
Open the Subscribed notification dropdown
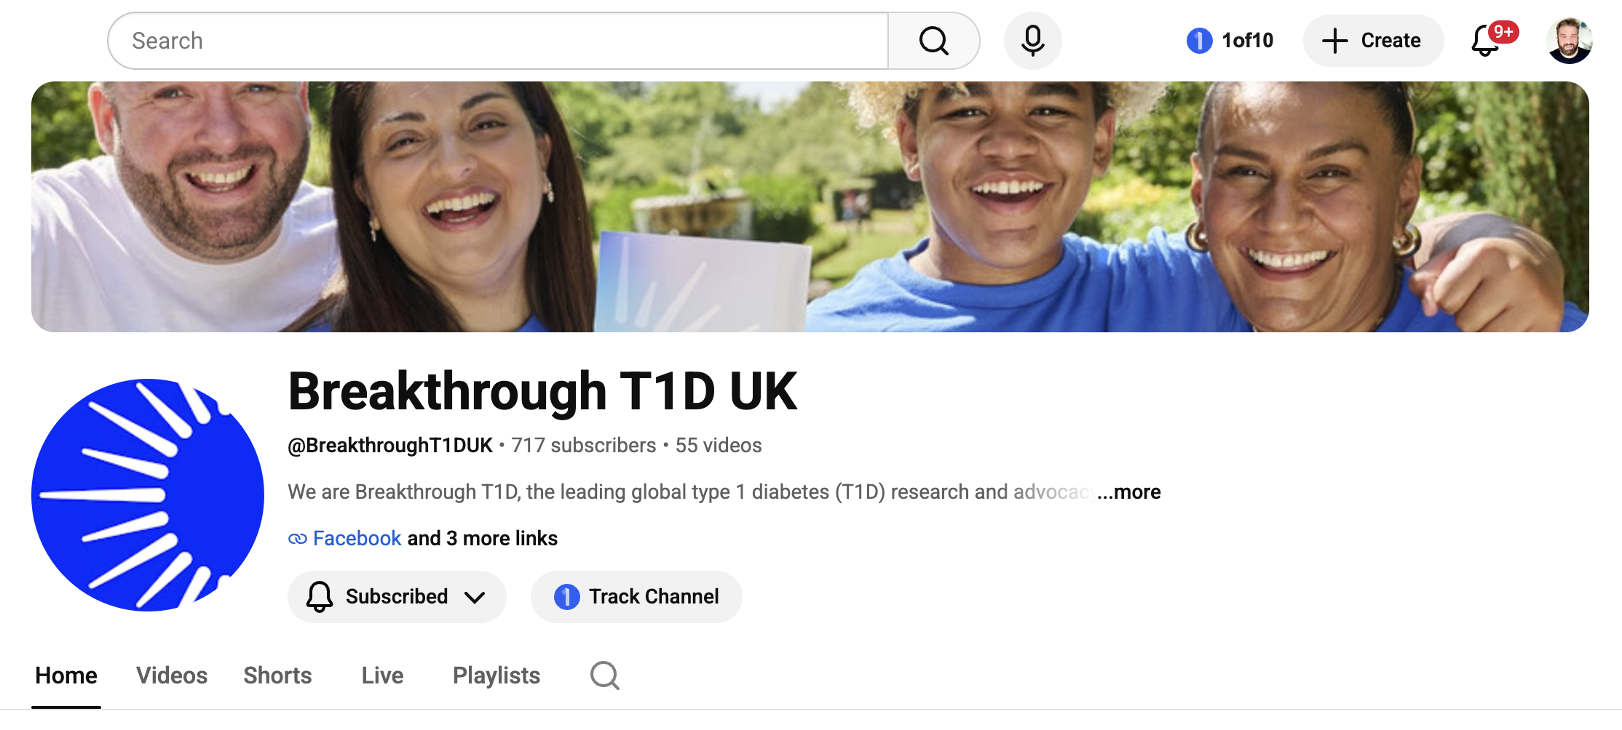(397, 596)
